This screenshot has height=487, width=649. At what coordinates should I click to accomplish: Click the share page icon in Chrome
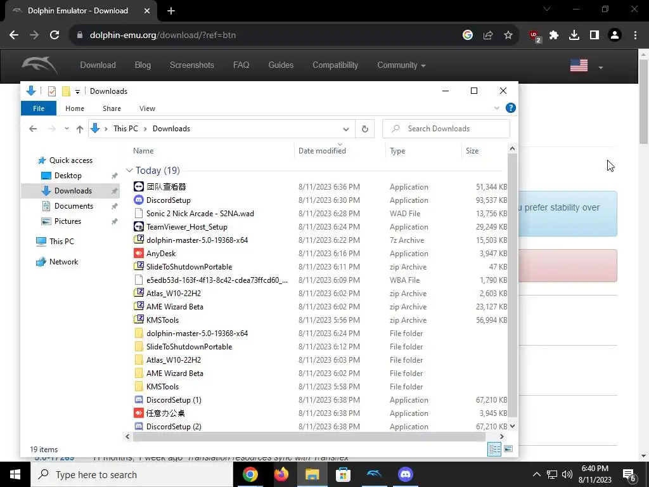[x=488, y=36]
